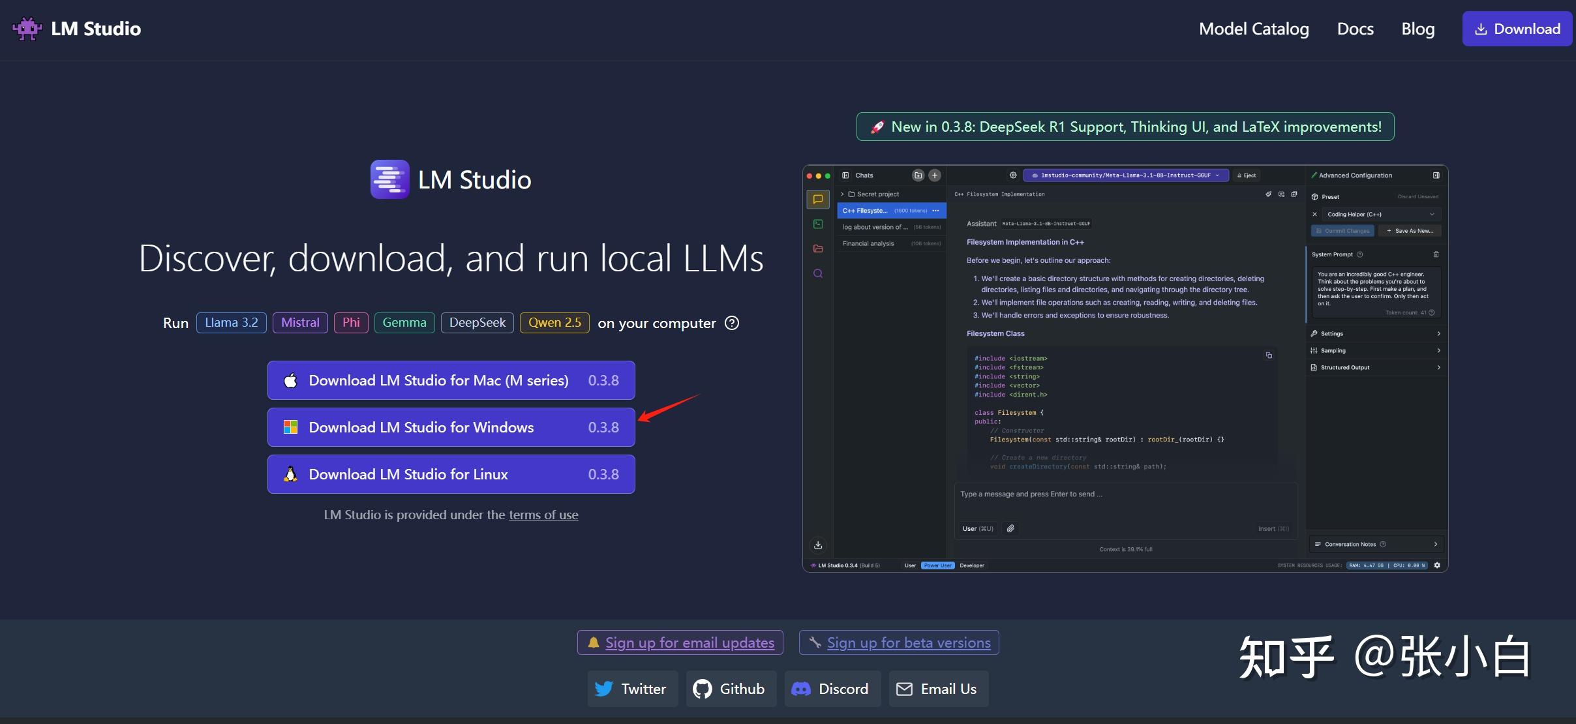Download LM Studio for Windows 0.3.8

click(x=451, y=427)
